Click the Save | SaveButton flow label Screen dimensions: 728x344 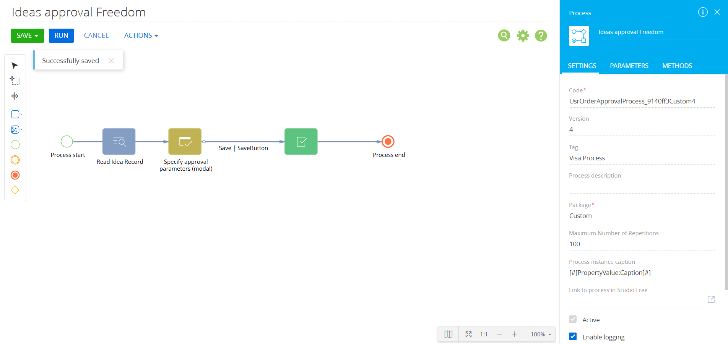[x=243, y=148]
